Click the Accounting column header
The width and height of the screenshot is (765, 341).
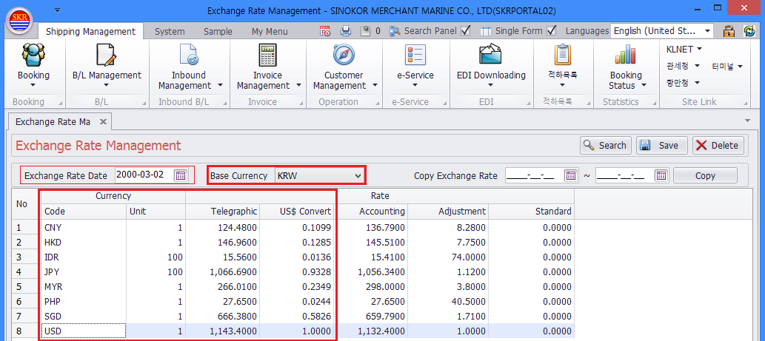[371, 212]
